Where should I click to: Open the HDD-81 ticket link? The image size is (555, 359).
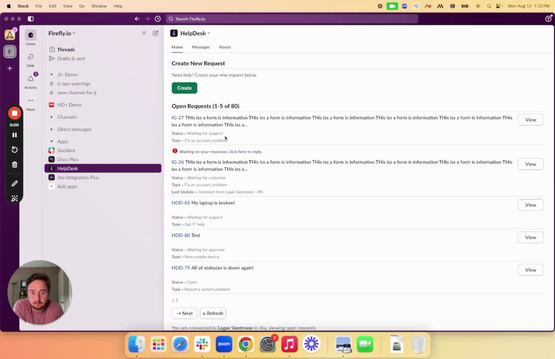180,203
